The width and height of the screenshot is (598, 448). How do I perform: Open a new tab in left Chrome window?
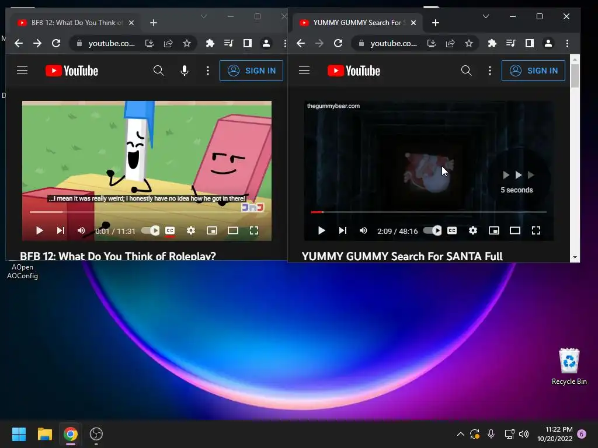[x=154, y=23]
